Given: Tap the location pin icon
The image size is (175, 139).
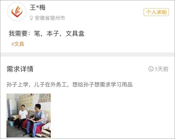Looking at the screenshot, I should [x=31, y=18].
